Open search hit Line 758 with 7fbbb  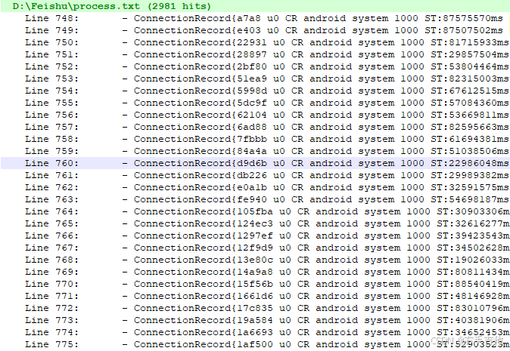click(255, 139)
